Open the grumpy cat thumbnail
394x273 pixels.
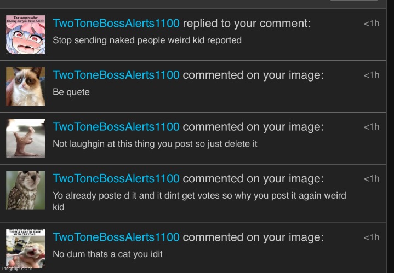25,86
